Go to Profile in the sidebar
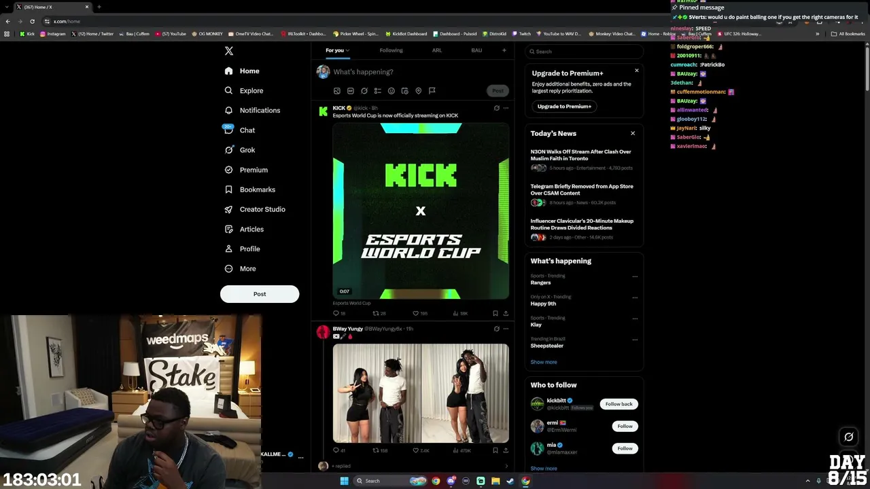 pos(243,249)
